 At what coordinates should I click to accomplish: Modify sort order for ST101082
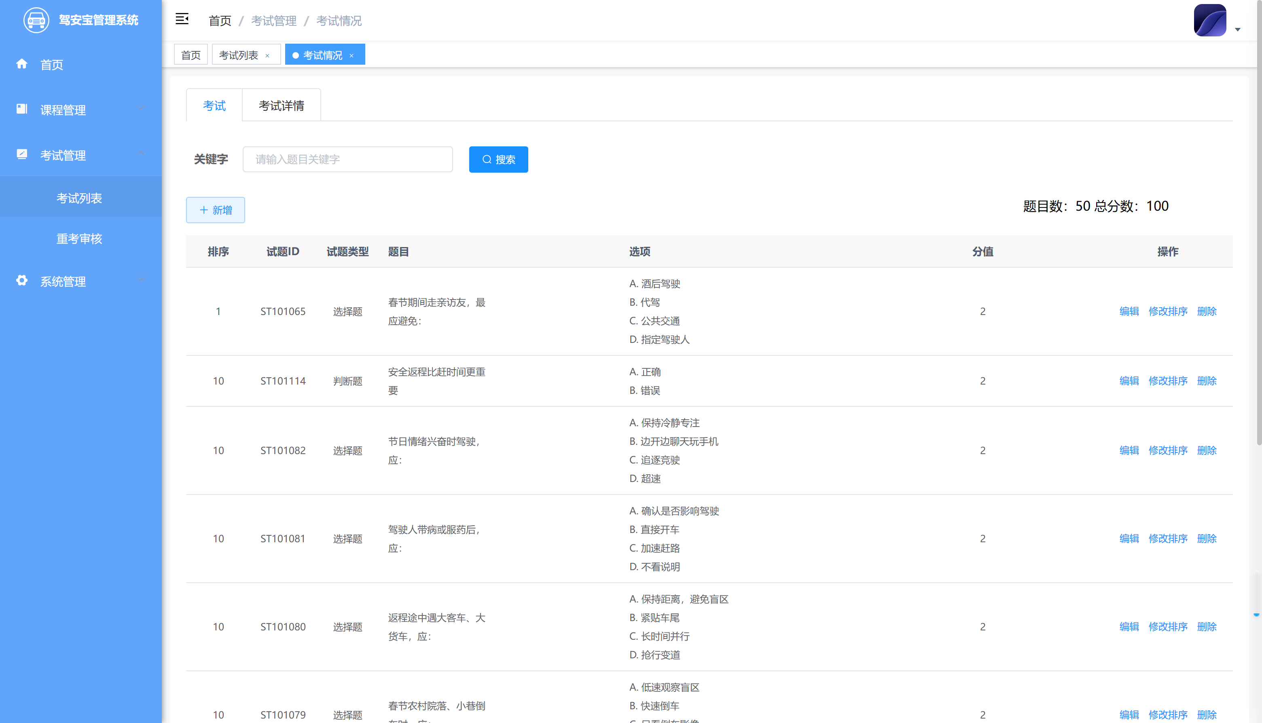1168,450
